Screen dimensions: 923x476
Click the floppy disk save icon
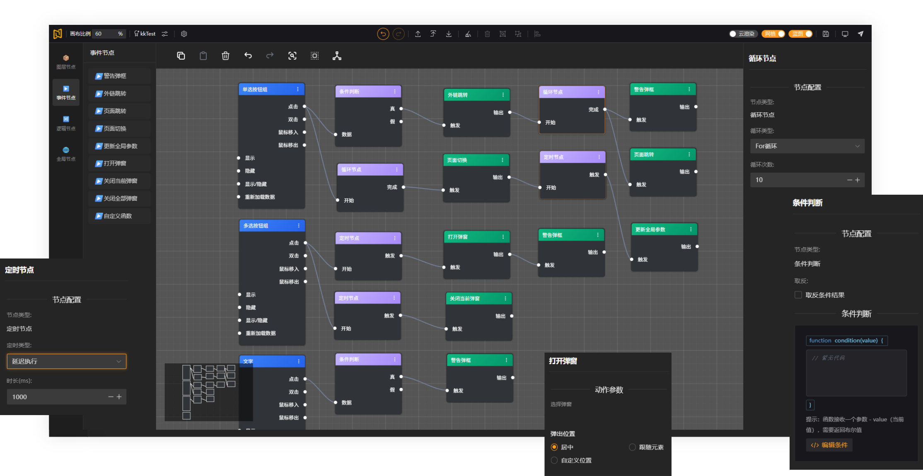click(826, 34)
